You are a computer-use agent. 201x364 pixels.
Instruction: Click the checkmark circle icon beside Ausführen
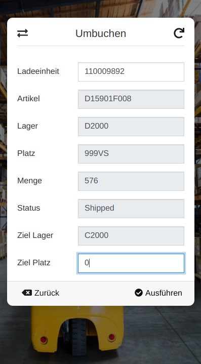click(x=139, y=293)
